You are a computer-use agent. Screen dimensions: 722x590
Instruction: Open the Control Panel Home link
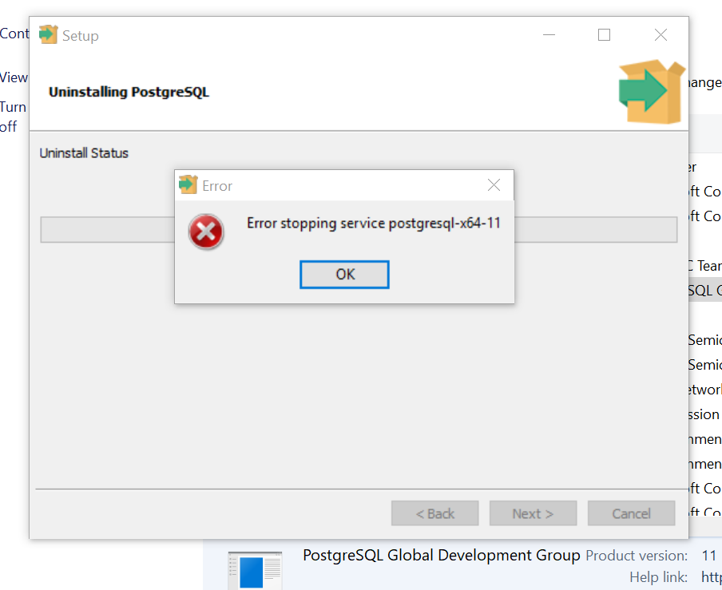pos(14,34)
